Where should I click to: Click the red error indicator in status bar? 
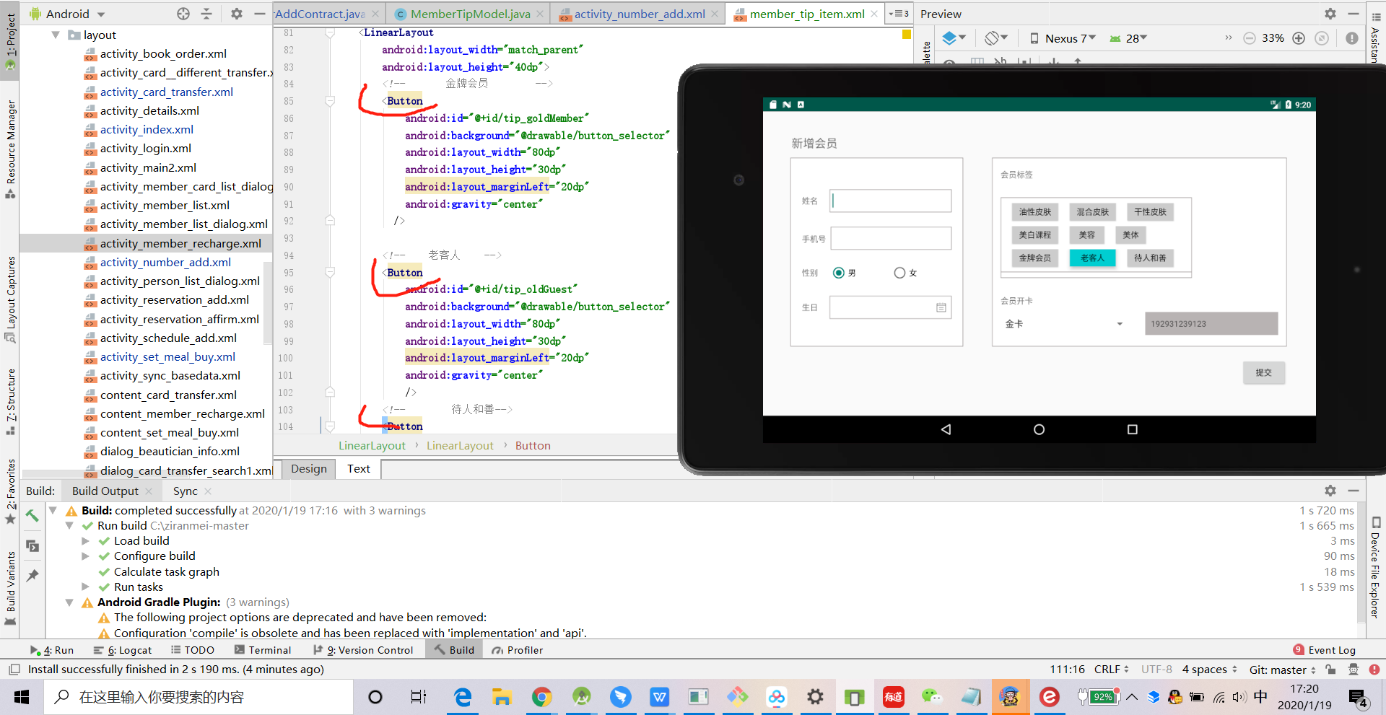point(1374,670)
